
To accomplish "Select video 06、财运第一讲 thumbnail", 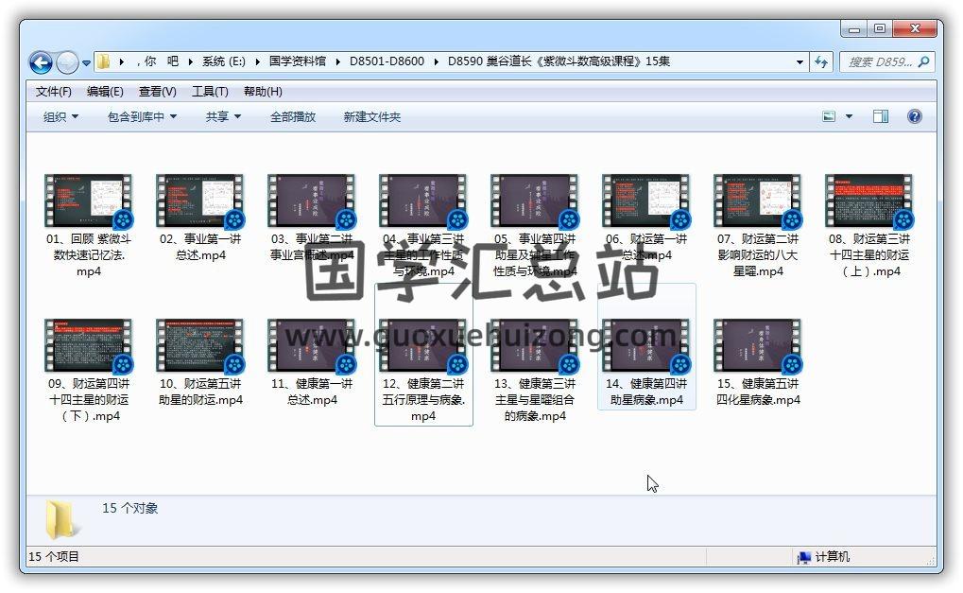I will click(645, 201).
